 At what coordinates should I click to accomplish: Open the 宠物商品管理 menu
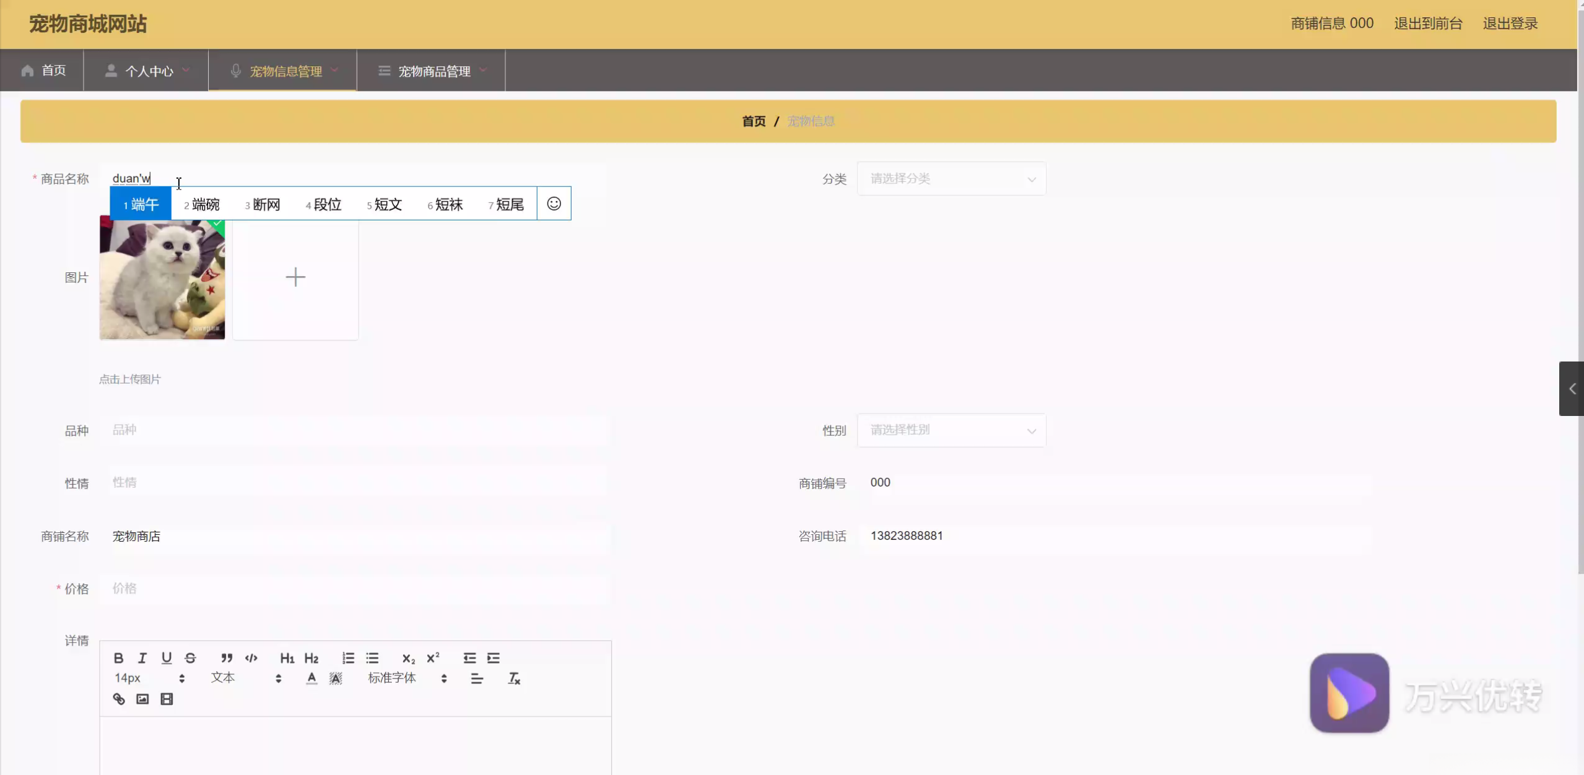click(x=433, y=71)
